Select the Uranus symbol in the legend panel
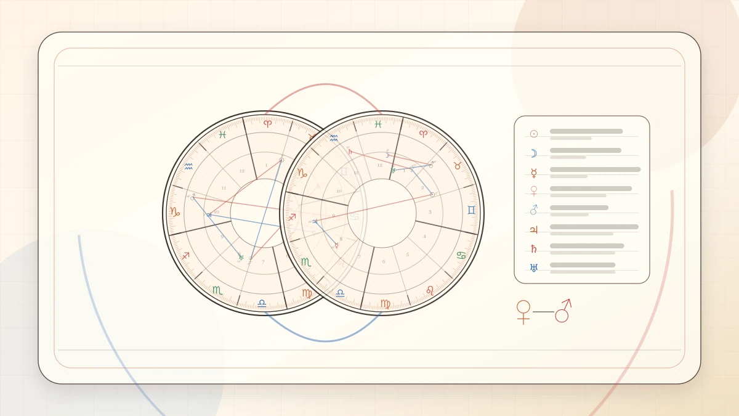 point(534,267)
